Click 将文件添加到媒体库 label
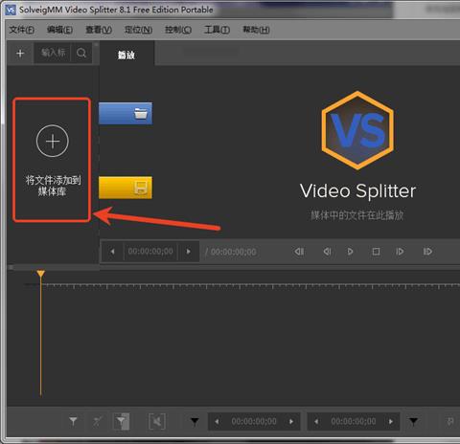Image resolution: width=460 pixels, height=444 pixels. (53, 186)
